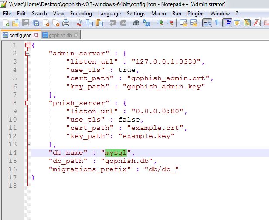The image size is (269, 220).
Task: Switch to the config.json tab
Action: (20, 35)
